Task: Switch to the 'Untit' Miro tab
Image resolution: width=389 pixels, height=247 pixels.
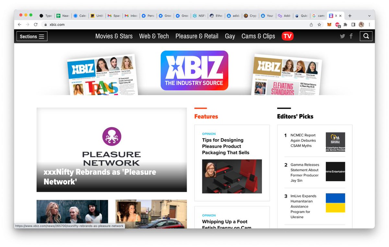Action: (97, 16)
